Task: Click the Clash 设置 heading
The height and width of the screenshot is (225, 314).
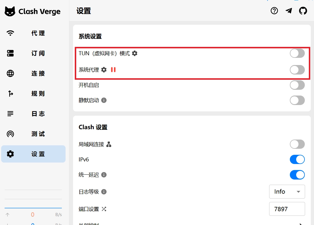Action: (x=93, y=127)
